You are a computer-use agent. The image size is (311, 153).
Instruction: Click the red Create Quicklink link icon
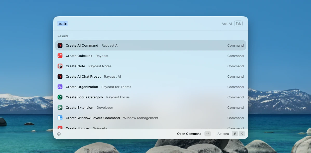coord(60,56)
